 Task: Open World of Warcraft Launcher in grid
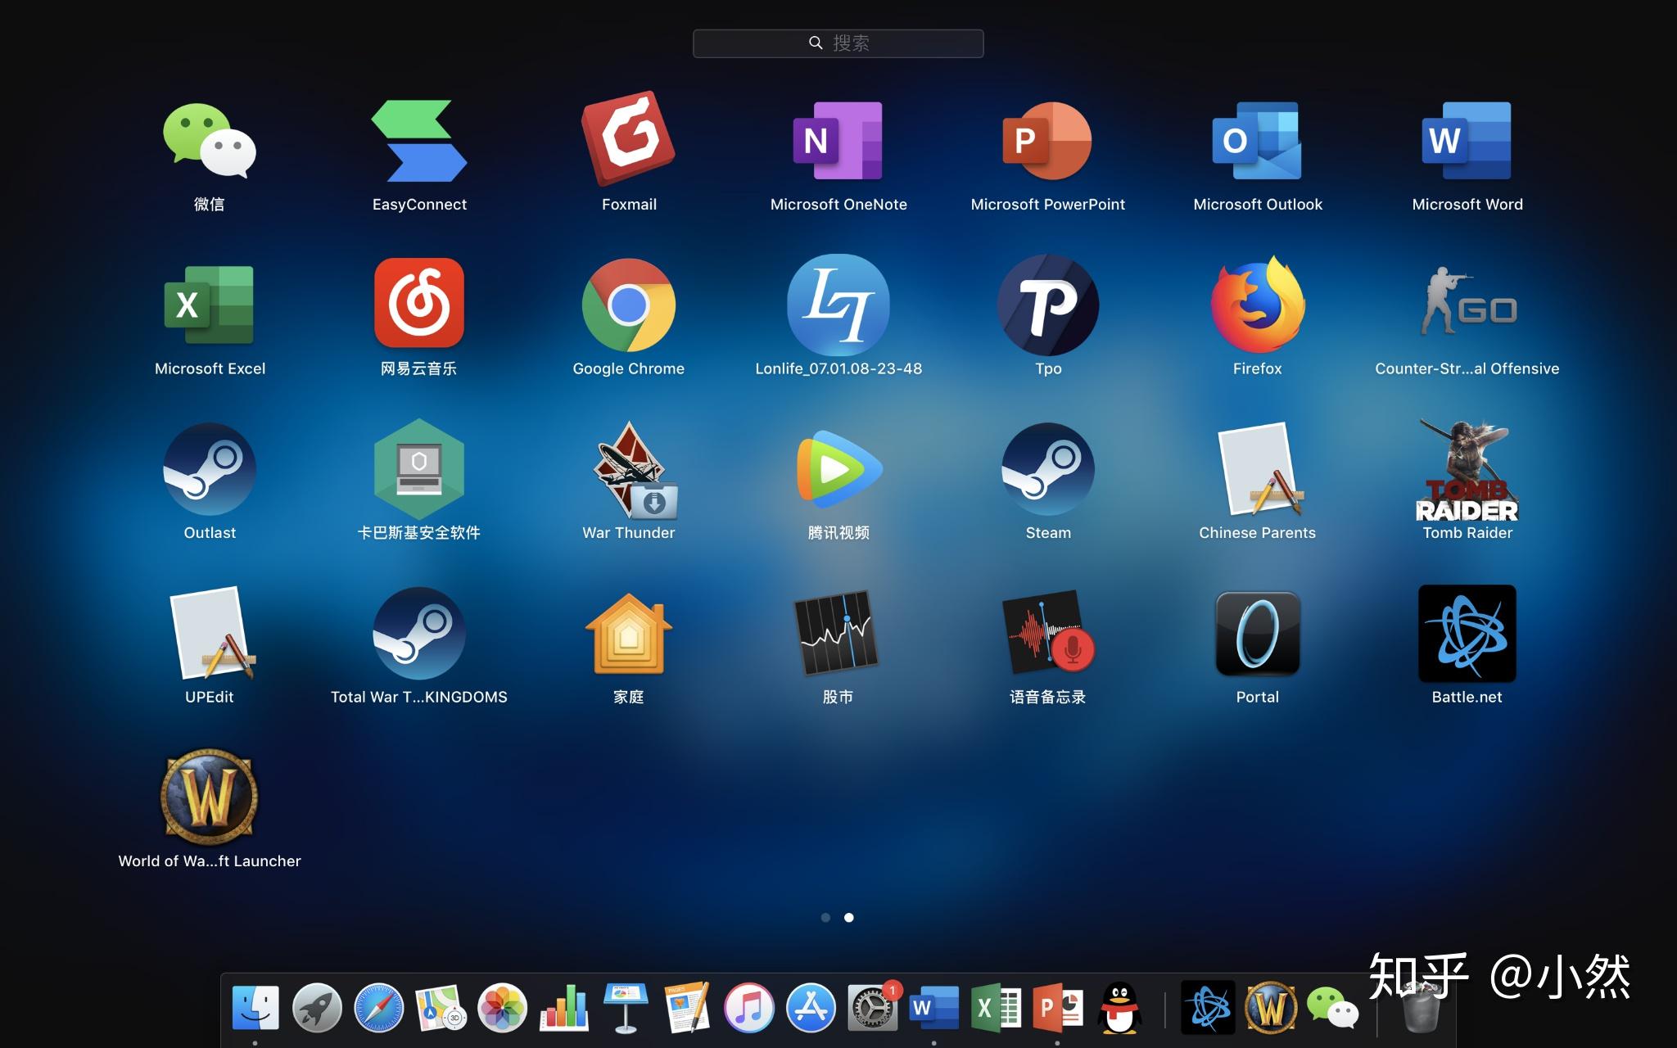[x=210, y=797]
